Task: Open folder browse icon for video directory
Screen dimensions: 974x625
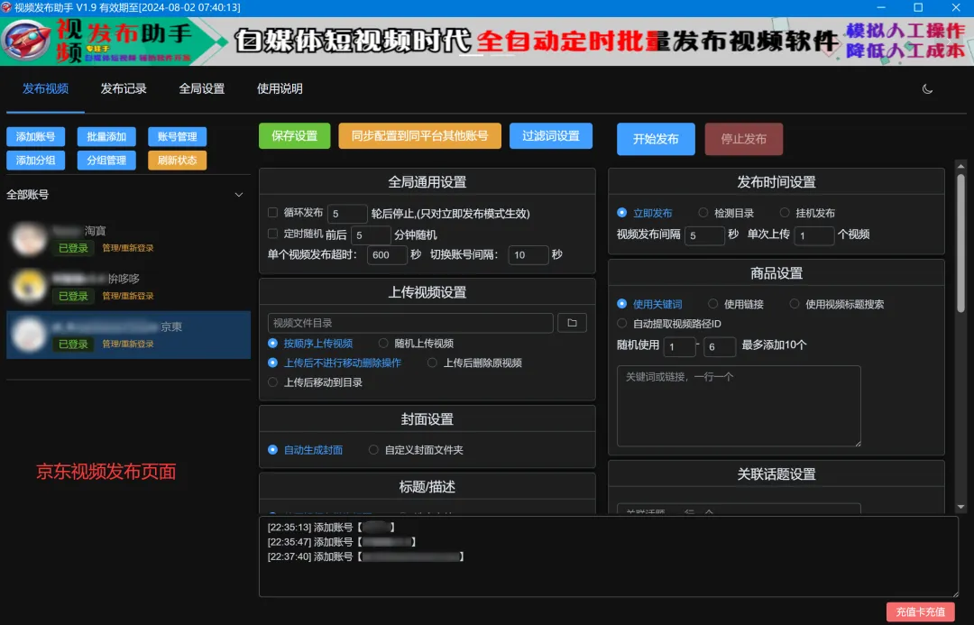Action: [x=572, y=323]
